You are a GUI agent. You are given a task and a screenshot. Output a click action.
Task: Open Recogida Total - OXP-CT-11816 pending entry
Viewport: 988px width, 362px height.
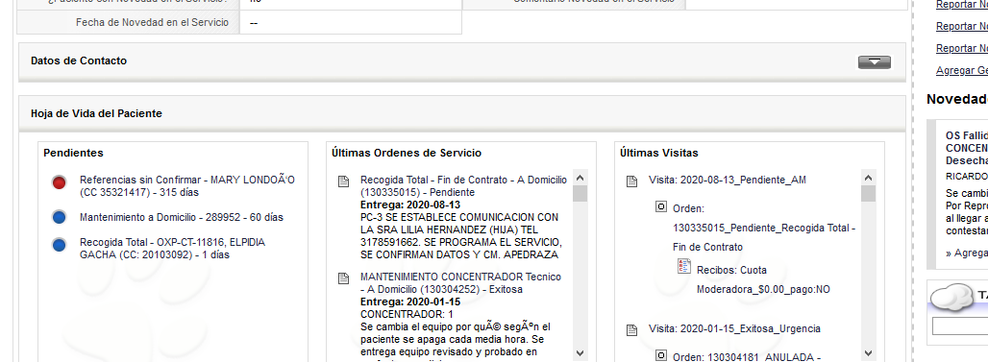click(x=173, y=249)
